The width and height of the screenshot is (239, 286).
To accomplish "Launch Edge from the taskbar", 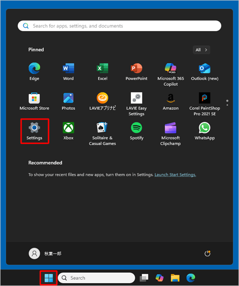I will click(x=191, y=278).
